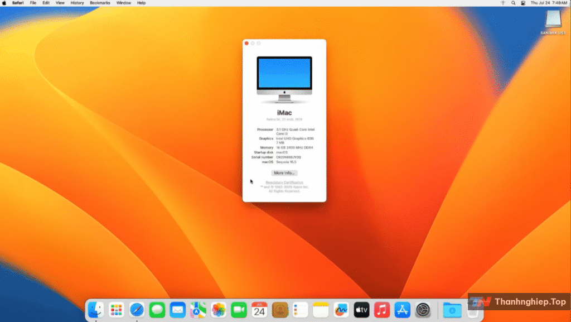The width and height of the screenshot is (571, 322).
Task: Open the Apple menu
Action: (x=4, y=3)
